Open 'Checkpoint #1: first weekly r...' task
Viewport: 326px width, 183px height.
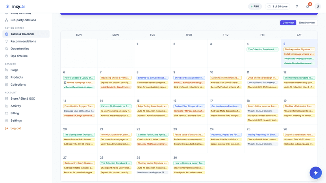262,82
